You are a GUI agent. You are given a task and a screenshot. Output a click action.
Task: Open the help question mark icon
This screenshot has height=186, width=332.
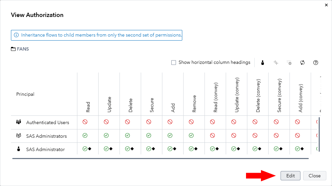coord(316,63)
